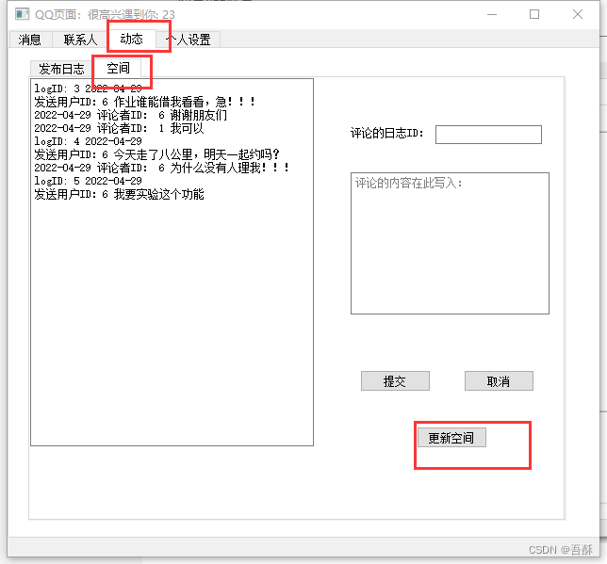The image size is (607, 564).
Task: Minimize the QQ页面 window
Action: tap(492, 15)
